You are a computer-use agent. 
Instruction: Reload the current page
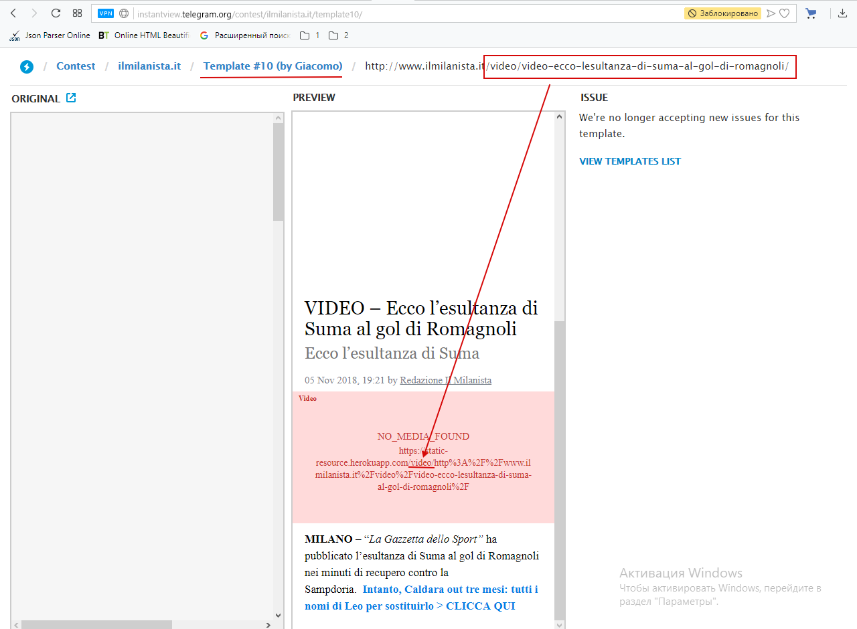tap(56, 13)
